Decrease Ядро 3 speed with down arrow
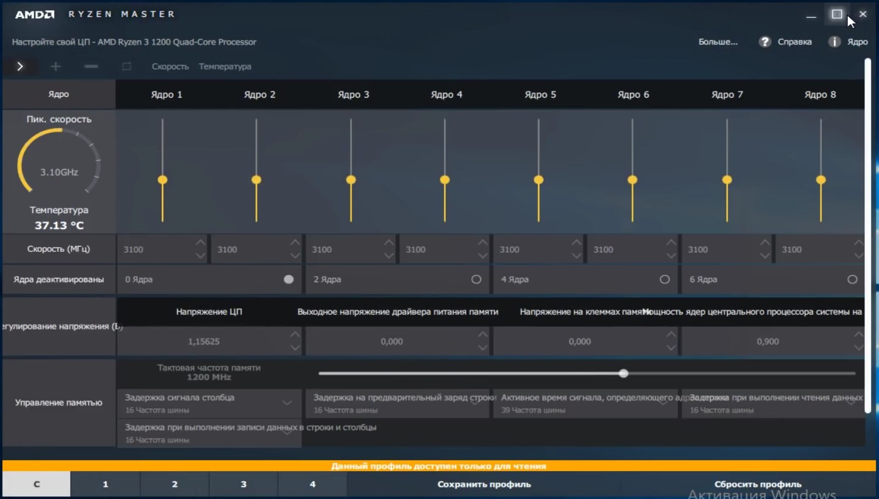 389,256
